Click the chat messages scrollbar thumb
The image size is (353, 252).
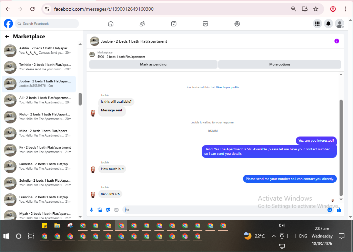point(341,148)
